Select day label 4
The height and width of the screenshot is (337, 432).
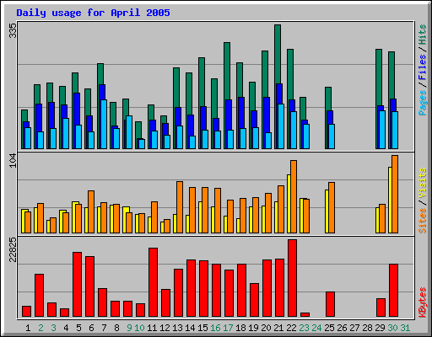66,328
